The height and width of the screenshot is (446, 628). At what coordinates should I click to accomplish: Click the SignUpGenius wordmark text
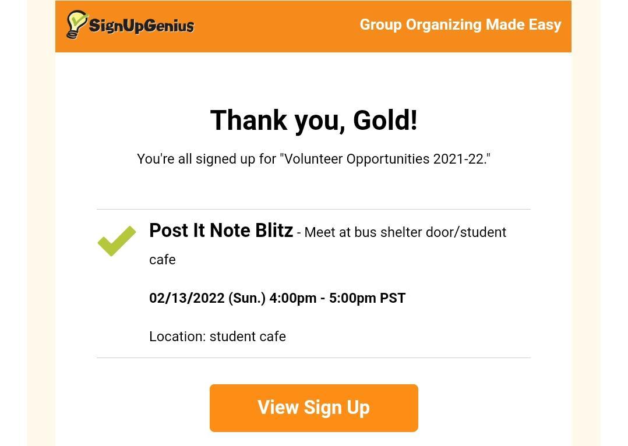(x=142, y=26)
